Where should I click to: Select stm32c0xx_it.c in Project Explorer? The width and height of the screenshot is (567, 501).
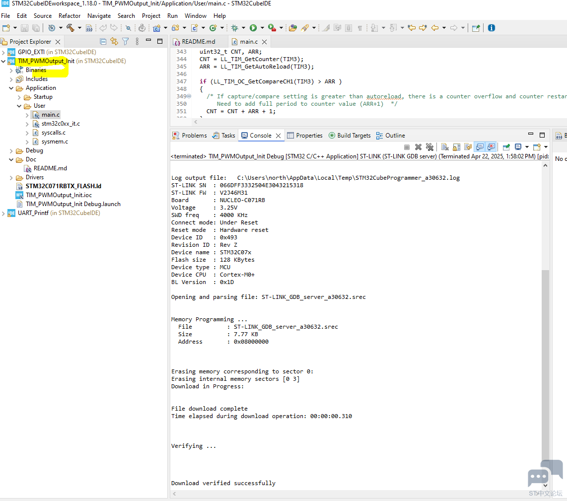[61, 124]
